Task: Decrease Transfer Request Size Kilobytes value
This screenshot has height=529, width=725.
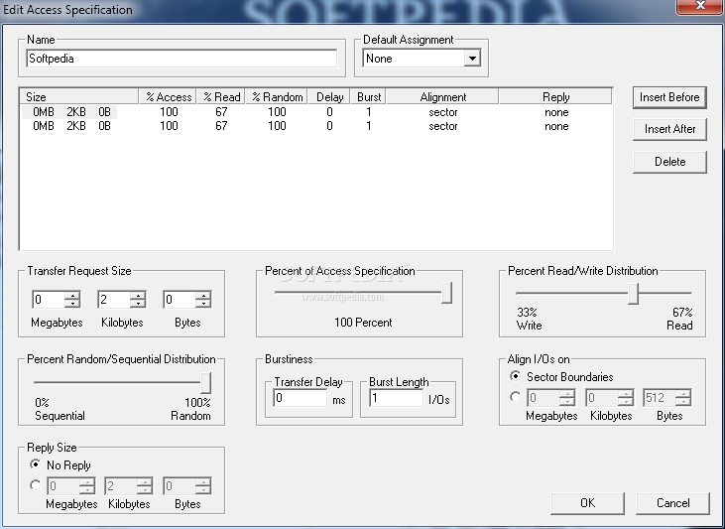Action: (x=138, y=304)
